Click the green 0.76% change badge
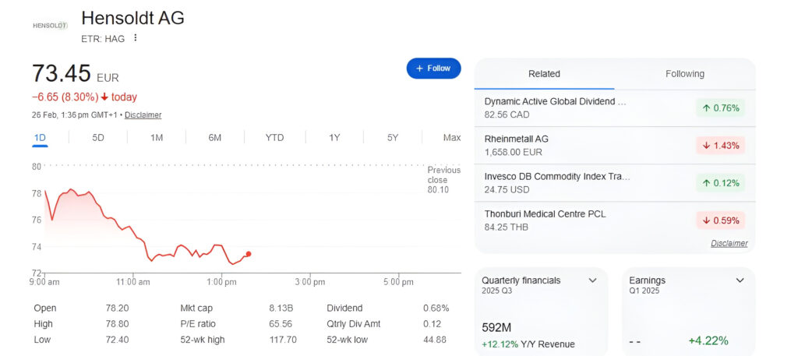 pyautogui.click(x=720, y=108)
